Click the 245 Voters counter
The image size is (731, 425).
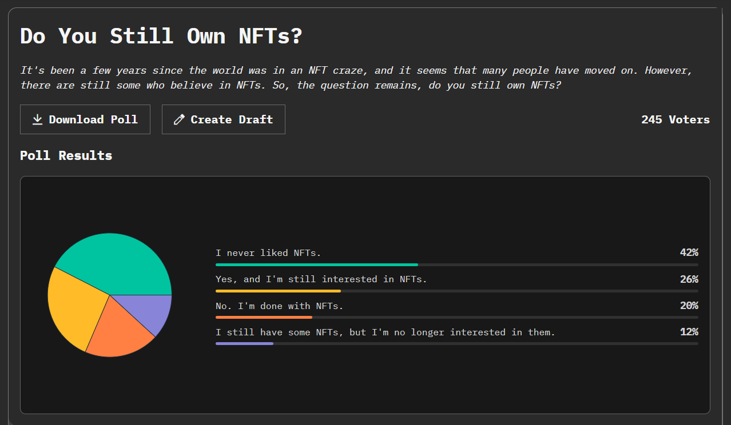[x=675, y=119]
